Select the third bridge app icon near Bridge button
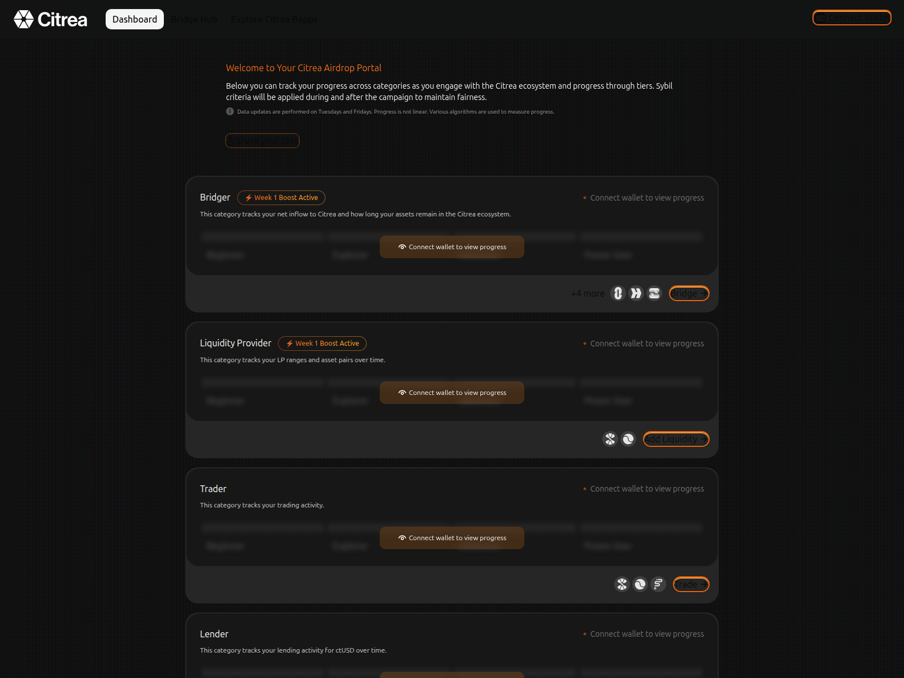 coord(654,293)
